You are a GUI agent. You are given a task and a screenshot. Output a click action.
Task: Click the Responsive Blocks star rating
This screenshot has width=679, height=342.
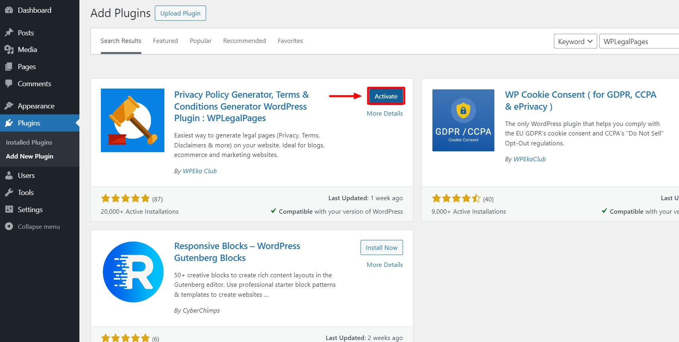pyautogui.click(x=125, y=338)
